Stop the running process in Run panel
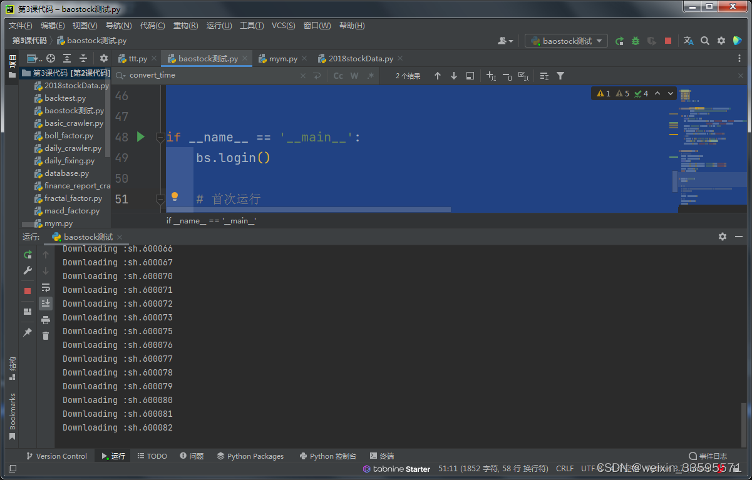This screenshot has width=752, height=480. click(x=28, y=291)
